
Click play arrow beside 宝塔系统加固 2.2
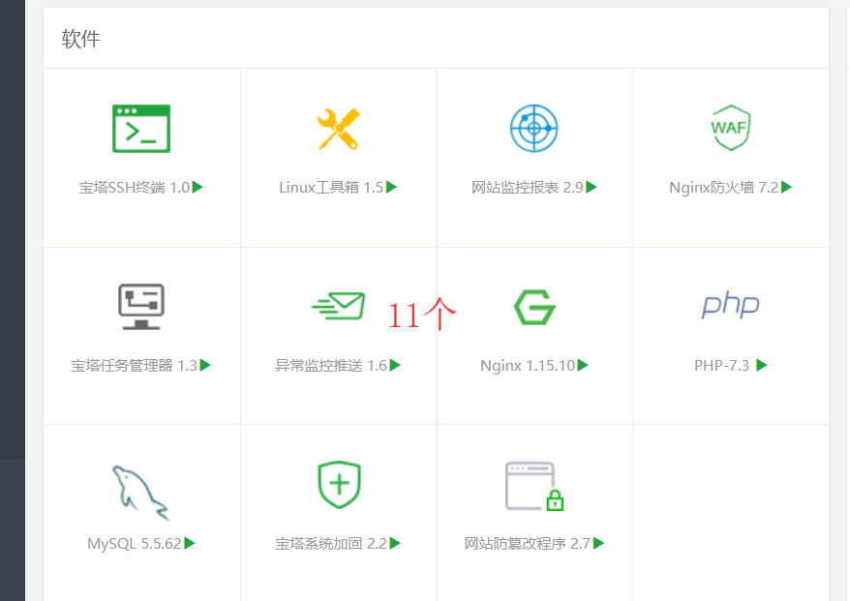pos(395,543)
